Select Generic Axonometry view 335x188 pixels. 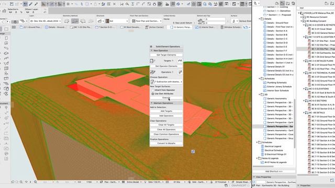coord(277,99)
